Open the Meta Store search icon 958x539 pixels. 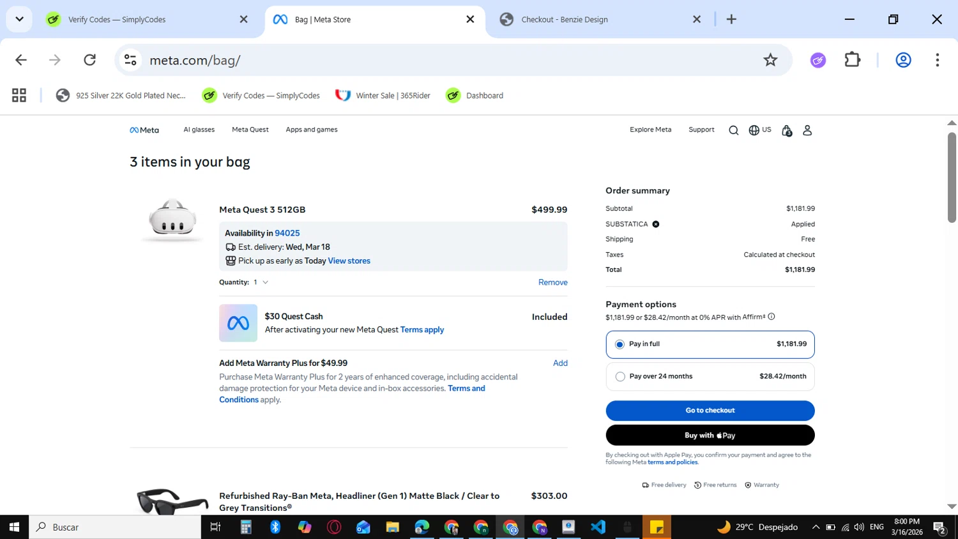pyautogui.click(x=734, y=130)
